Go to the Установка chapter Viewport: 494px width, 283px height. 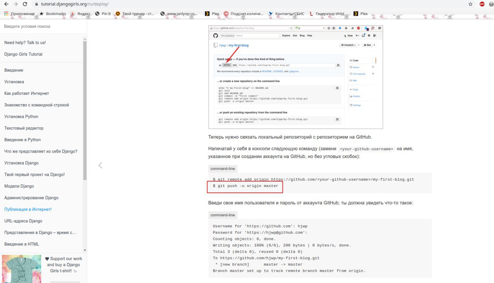(x=14, y=82)
